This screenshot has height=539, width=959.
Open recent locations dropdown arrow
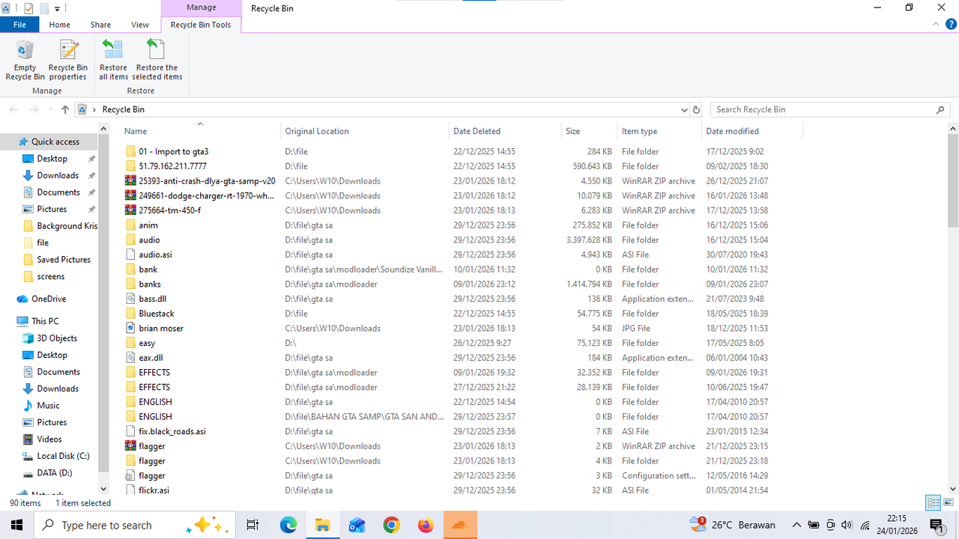[51, 109]
